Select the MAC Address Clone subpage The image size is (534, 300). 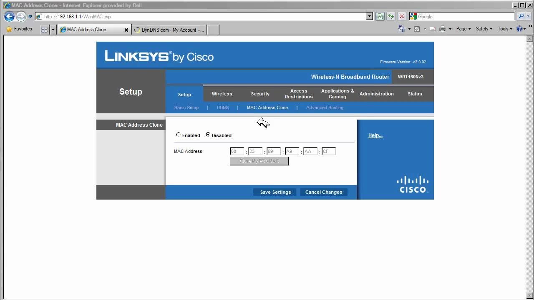[267, 107]
